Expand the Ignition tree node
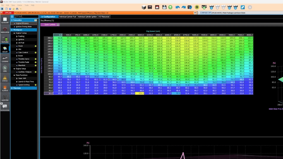283x159 pixels. point(17,40)
